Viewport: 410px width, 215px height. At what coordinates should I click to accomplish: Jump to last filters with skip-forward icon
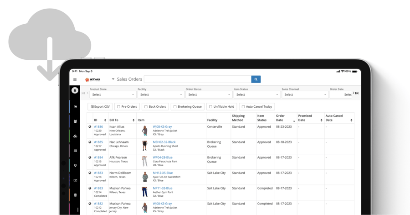(x=357, y=93)
